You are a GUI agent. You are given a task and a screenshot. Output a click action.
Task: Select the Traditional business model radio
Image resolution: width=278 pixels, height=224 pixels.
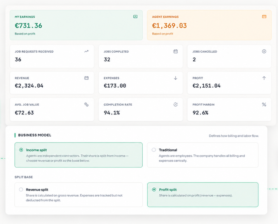click(154, 150)
